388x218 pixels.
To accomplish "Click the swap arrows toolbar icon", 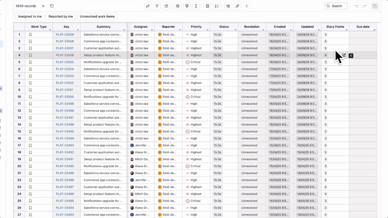I will coord(148,6).
